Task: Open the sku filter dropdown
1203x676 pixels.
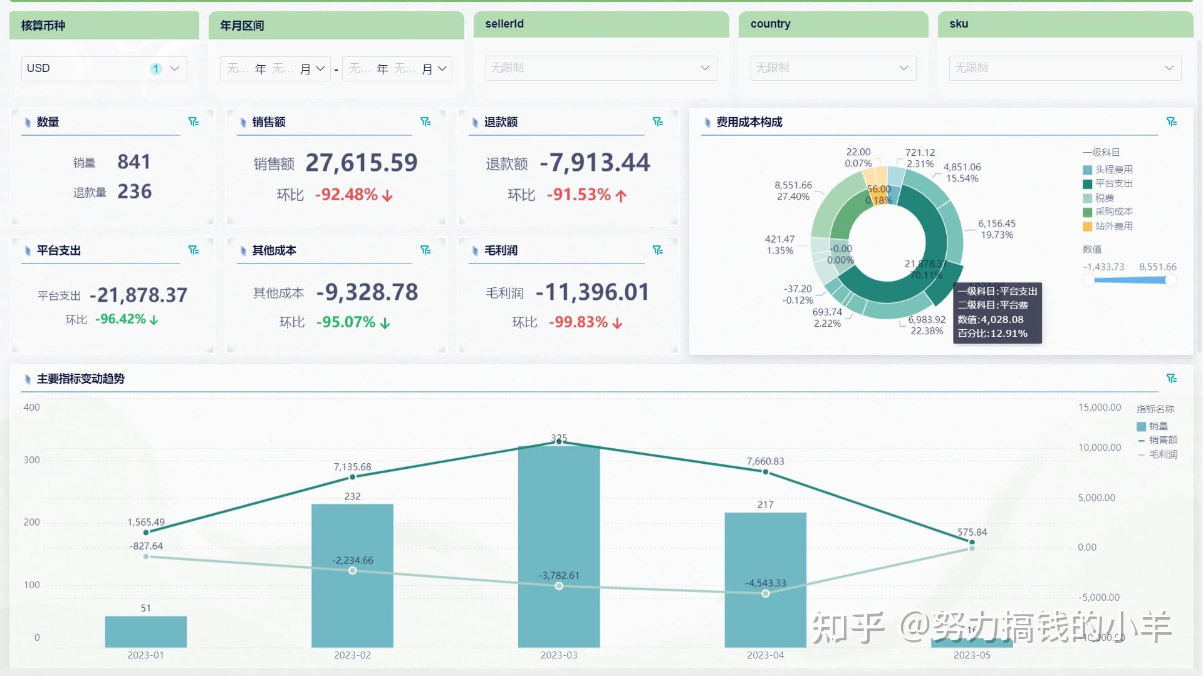Action: pyautogui.click(x=1065, y=68)
